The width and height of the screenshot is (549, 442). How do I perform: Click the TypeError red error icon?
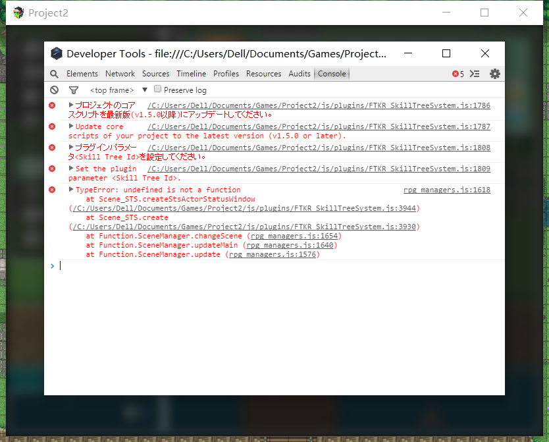52,190
